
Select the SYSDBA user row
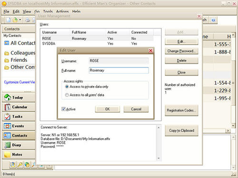pos(97,44)
